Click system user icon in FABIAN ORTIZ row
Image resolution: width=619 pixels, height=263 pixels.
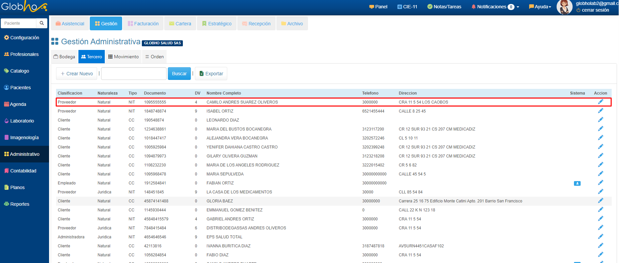click(577, 183)
